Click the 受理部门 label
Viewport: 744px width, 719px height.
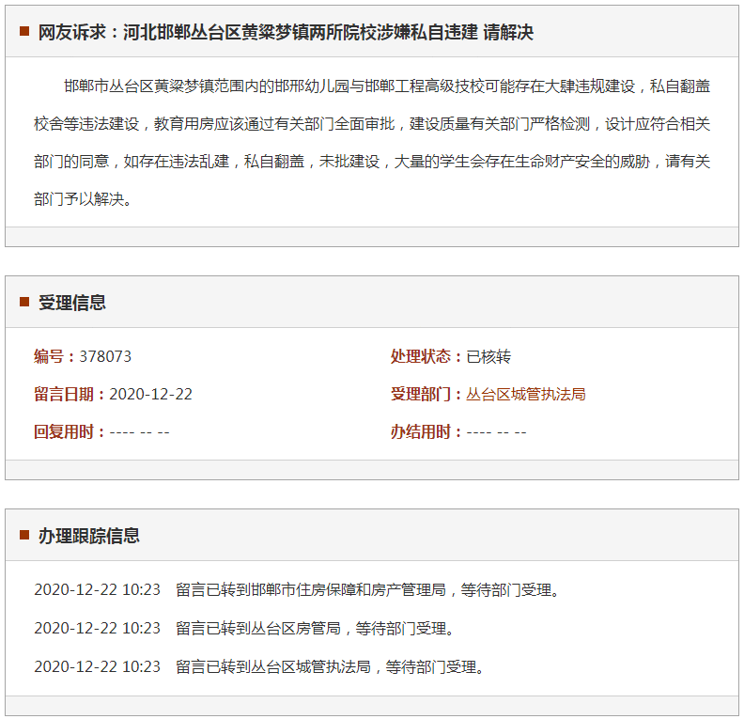tap(426, 395)
